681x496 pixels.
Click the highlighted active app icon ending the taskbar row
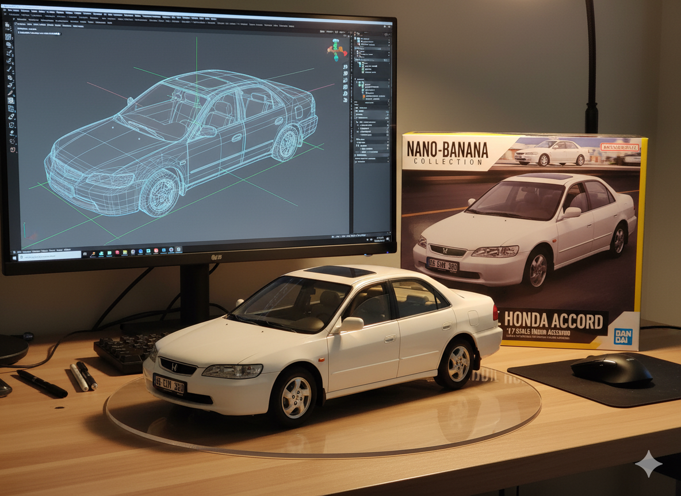tap(178, 249)
